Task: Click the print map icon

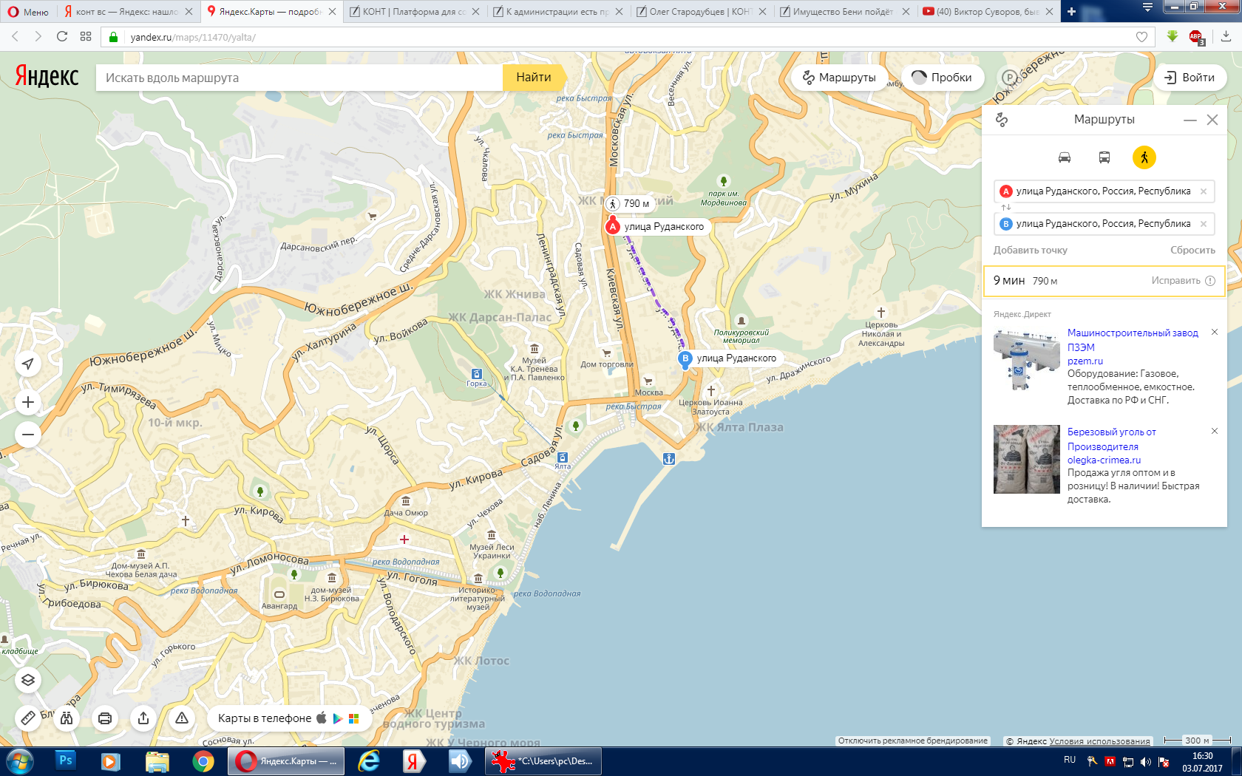Action: [105, 718]
